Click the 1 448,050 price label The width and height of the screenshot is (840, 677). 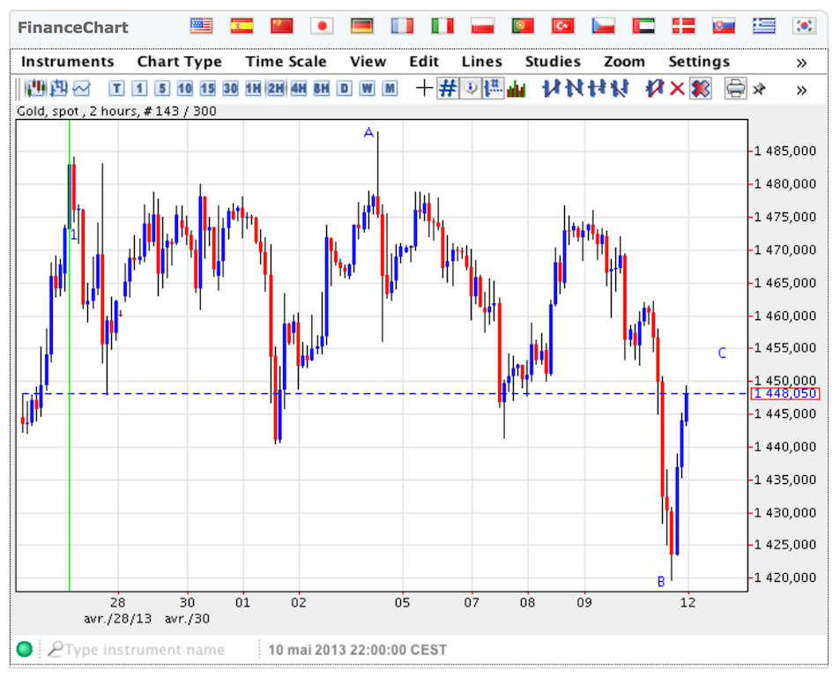(784, 393)
